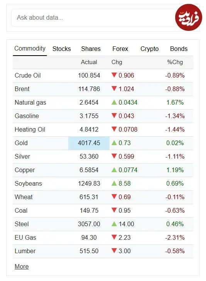
Task: Click the green up arrow in Gold row
Action: tap(114, 143)
